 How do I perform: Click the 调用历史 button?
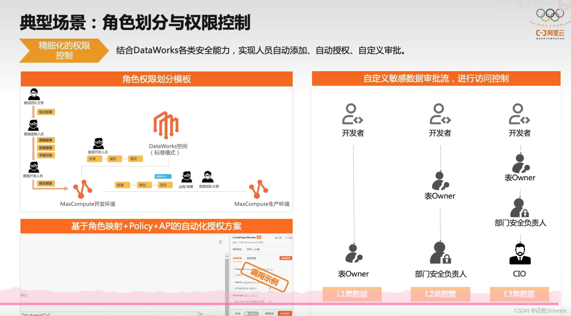point(270,314)
